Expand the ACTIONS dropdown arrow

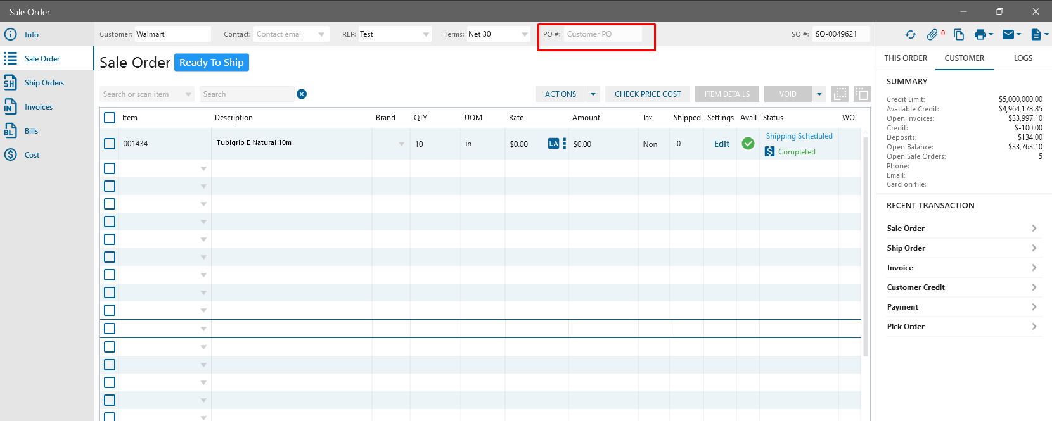coord(593,94)
